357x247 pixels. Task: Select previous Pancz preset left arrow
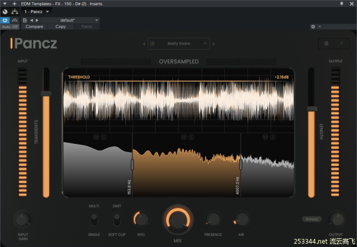144,43
